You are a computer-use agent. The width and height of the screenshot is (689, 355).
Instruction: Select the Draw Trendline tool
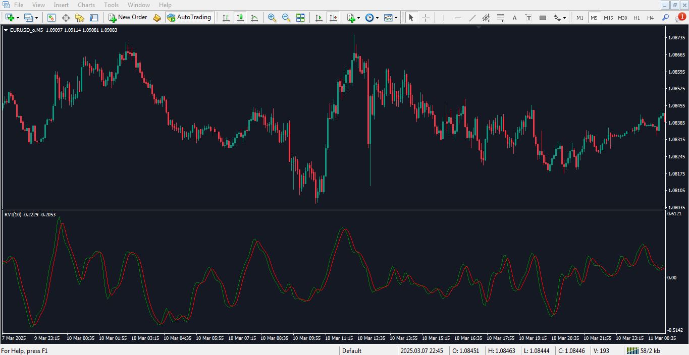pos(472,18)
